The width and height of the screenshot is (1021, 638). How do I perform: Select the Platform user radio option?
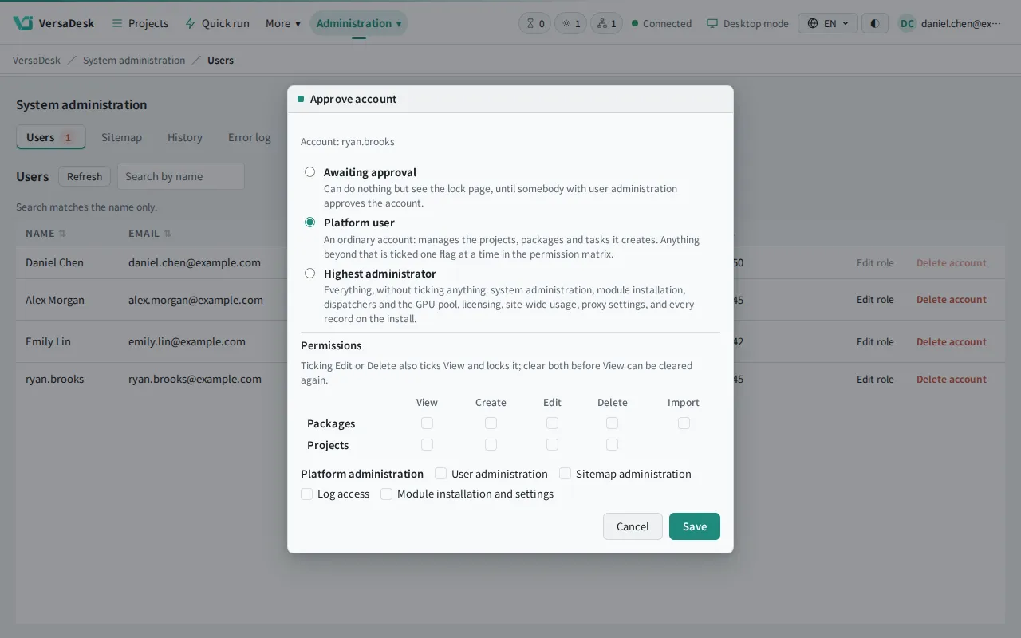[309, 222]
